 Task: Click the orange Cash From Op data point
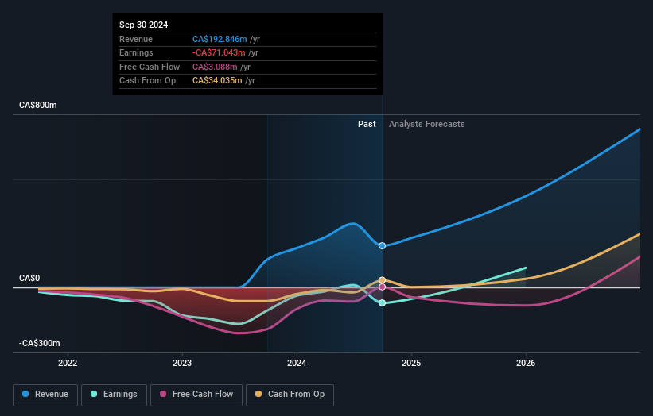382,280
